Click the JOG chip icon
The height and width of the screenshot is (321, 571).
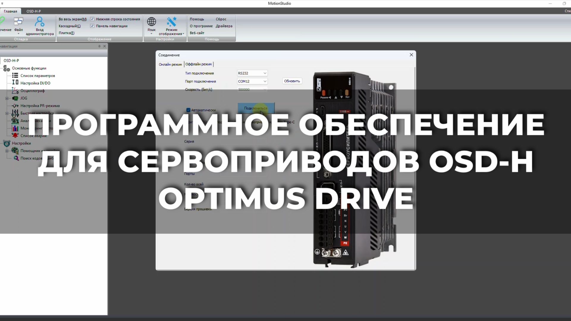[15, 98]
